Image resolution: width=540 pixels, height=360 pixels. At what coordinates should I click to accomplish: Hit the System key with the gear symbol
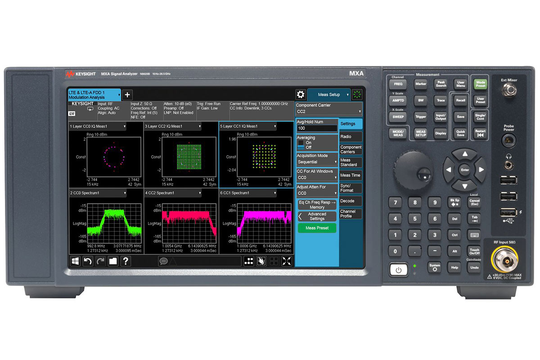point(435,267)
